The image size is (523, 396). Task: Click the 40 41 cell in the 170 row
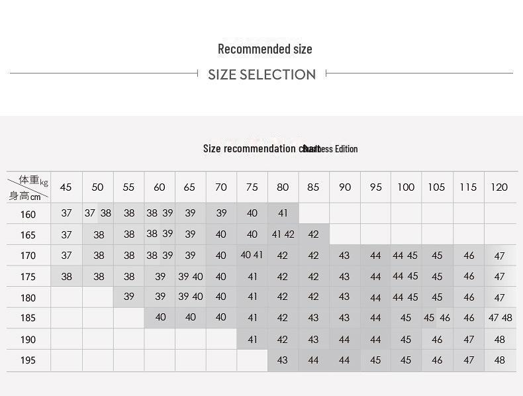[252, 255]
